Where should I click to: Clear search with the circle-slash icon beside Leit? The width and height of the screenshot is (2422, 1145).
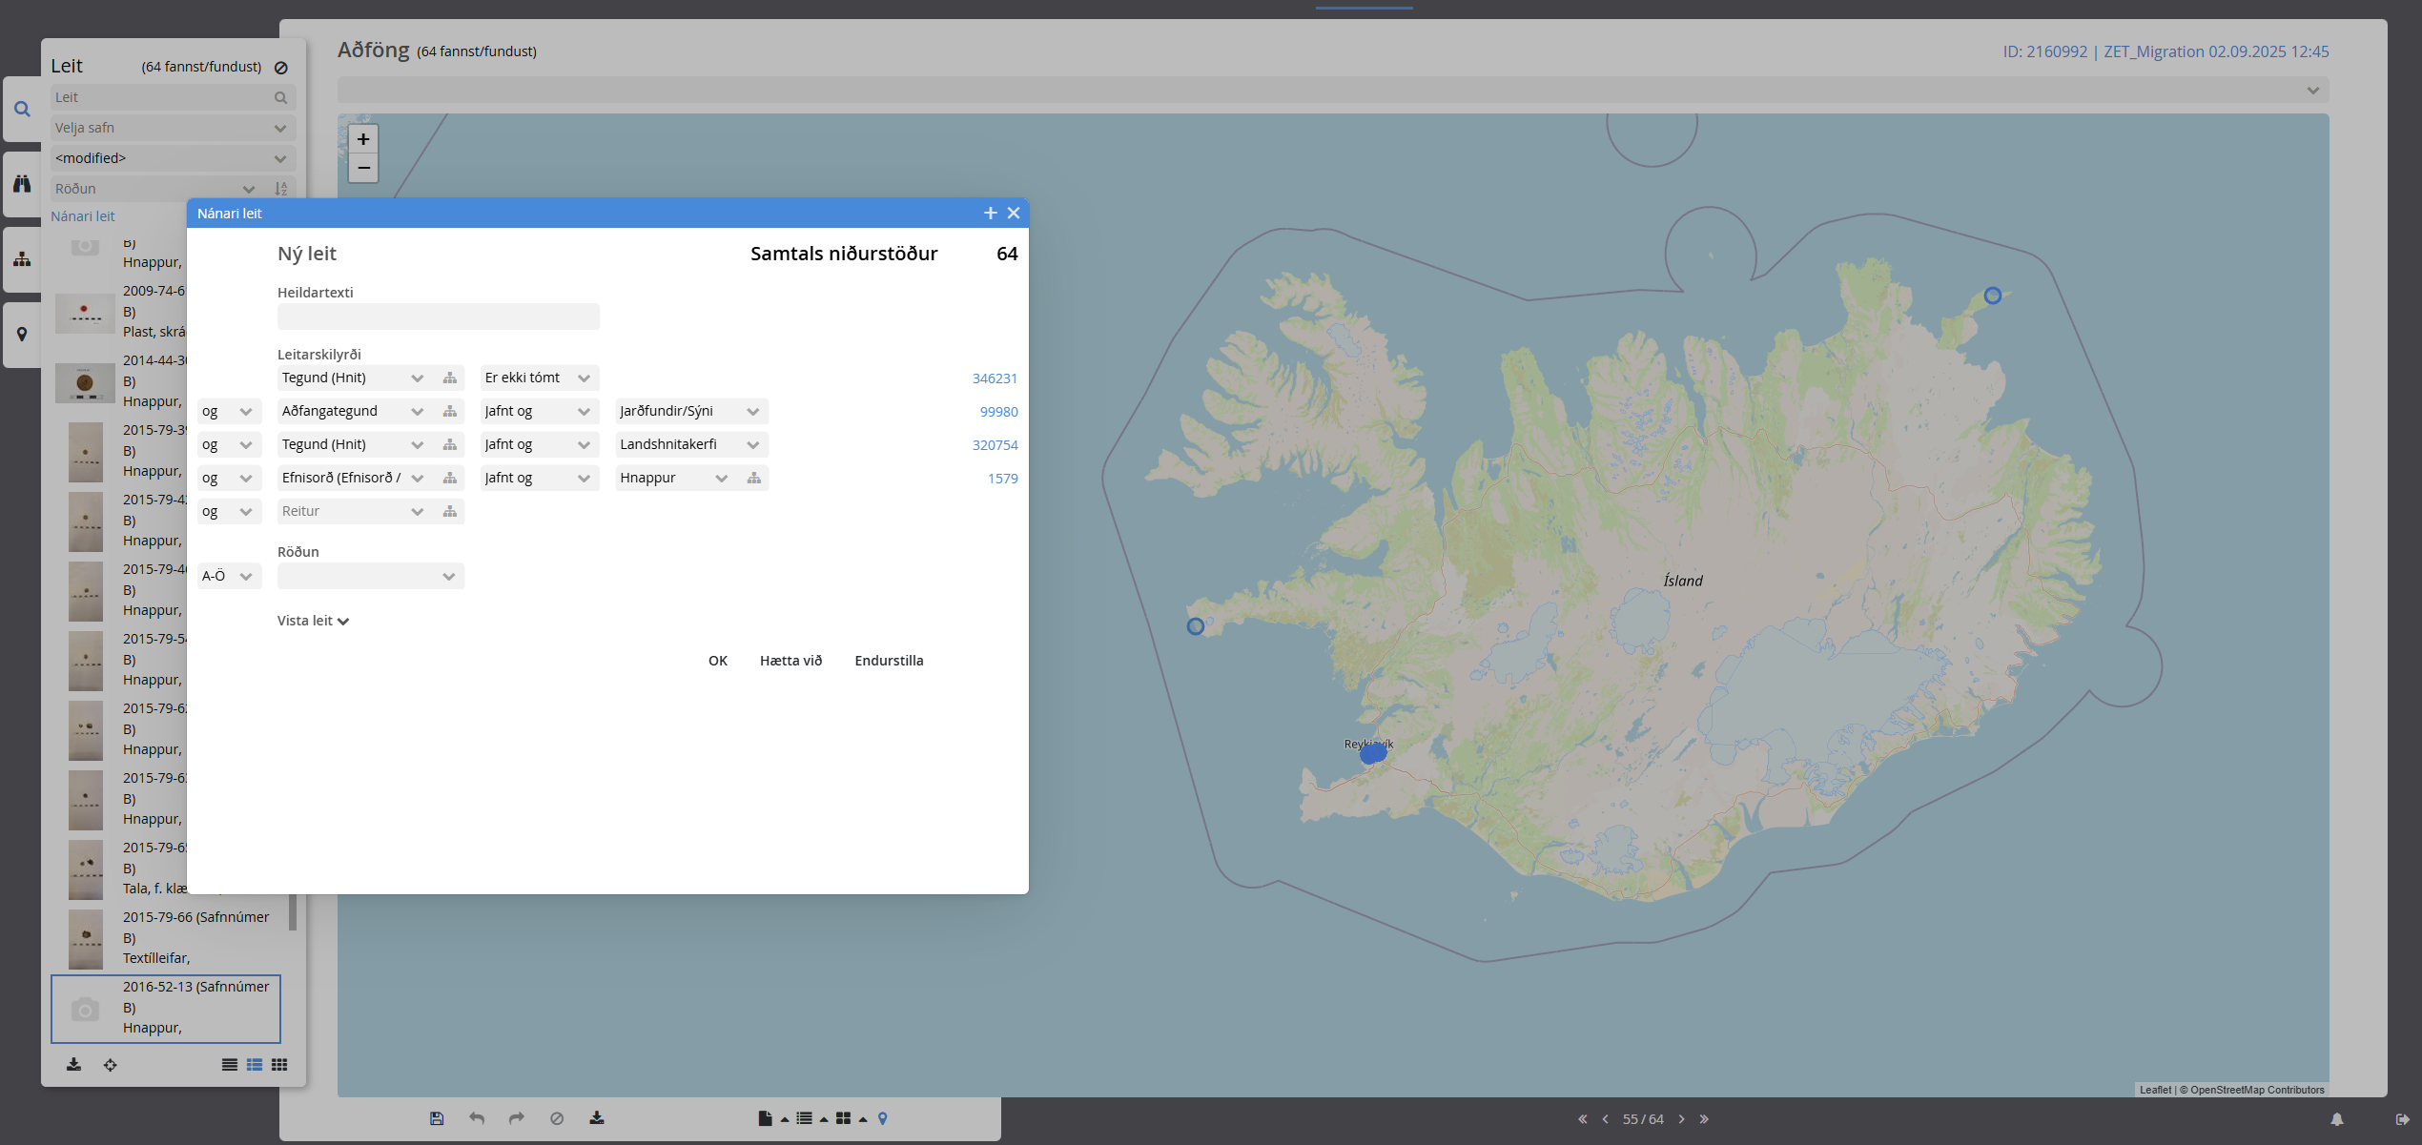(x=281, y=68)
